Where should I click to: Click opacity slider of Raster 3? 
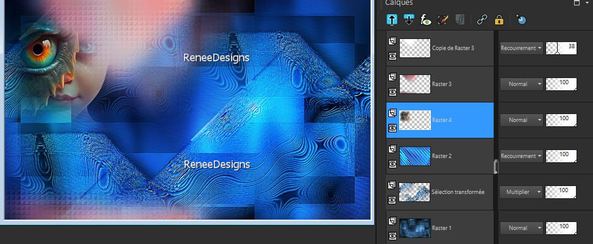click(x=561, y=84)
